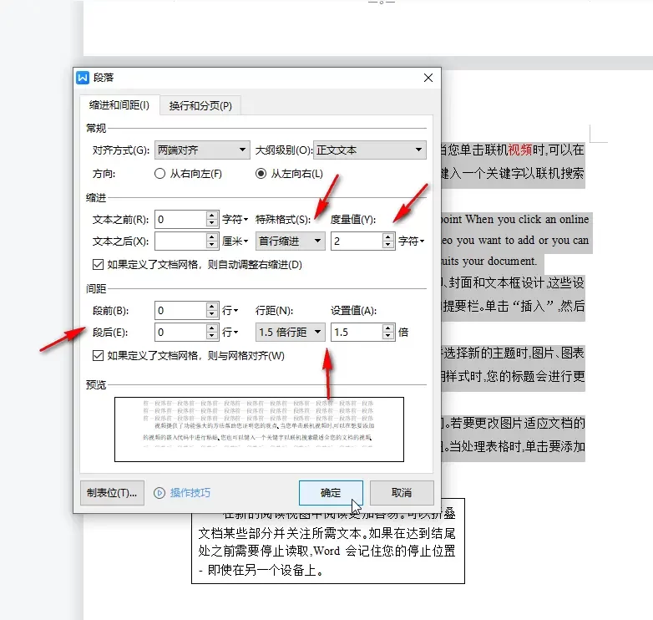
Task: Increase 段后 spacing with up stepper
Action: click(212, 328)
